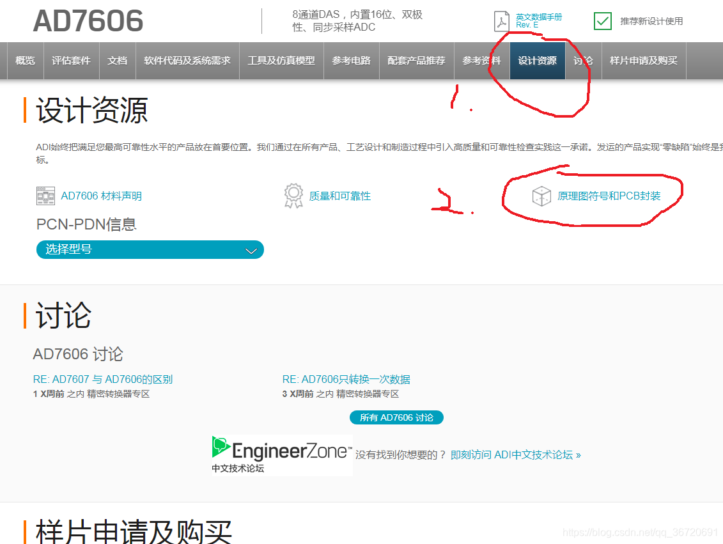Click the PCN-PDN信息 heading
This screenshot has height=544, width=723.
point(86,224)
